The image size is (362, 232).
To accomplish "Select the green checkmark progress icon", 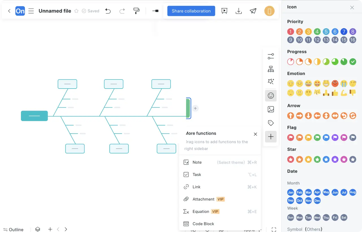I will pos(352,62).
